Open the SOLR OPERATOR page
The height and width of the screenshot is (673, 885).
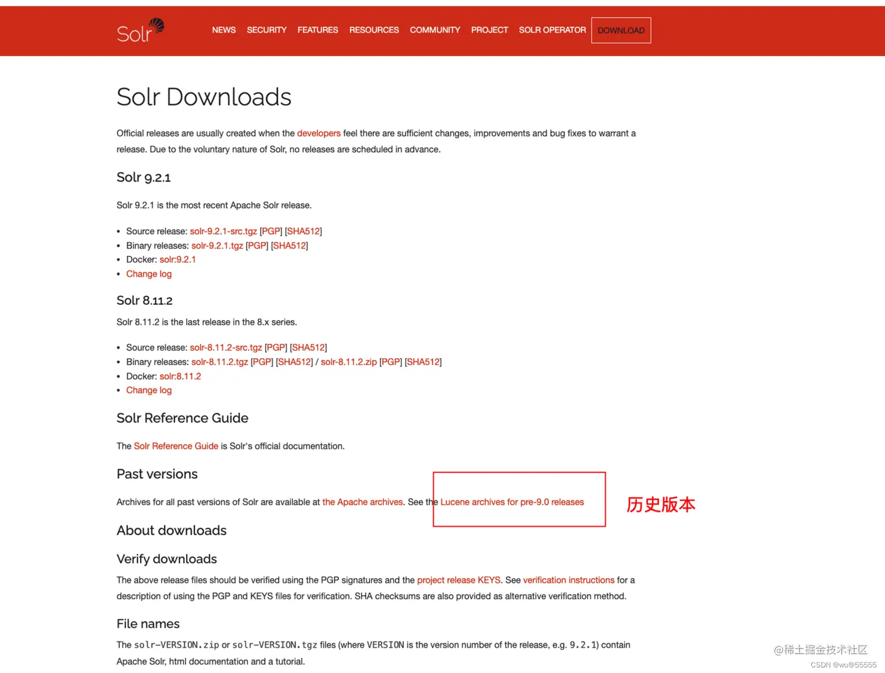(x=552, y=30)
